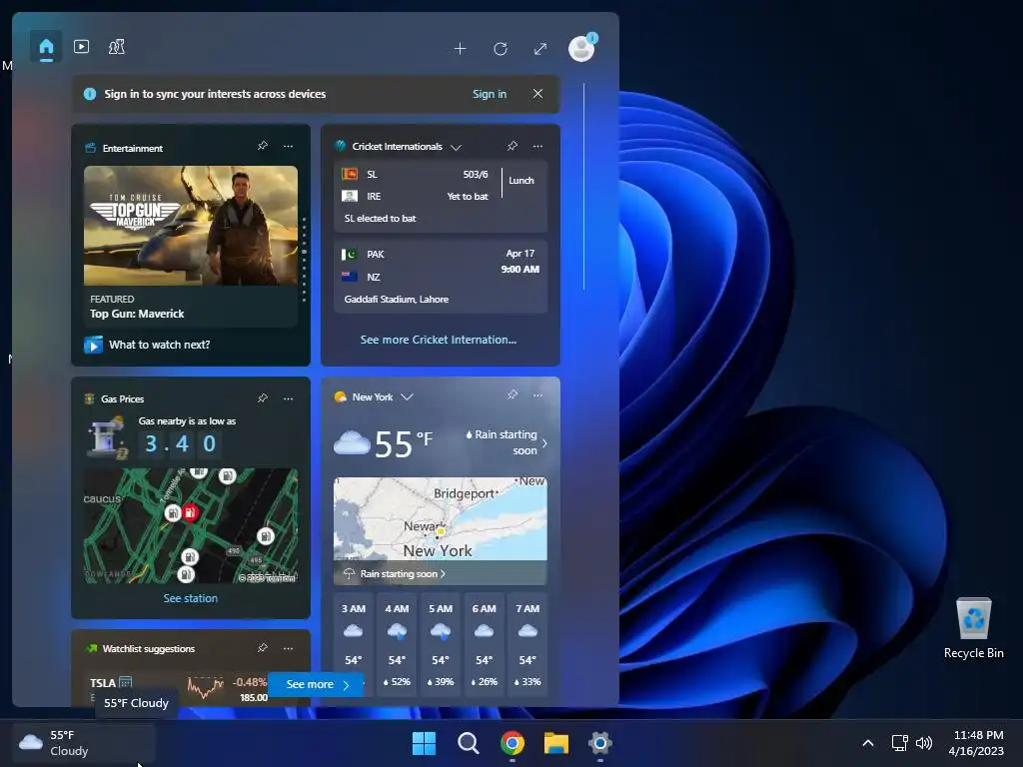The width and height of the screenshot is (1023, 767).
Task: Open the volume tray icon
Action: (924, 743)
